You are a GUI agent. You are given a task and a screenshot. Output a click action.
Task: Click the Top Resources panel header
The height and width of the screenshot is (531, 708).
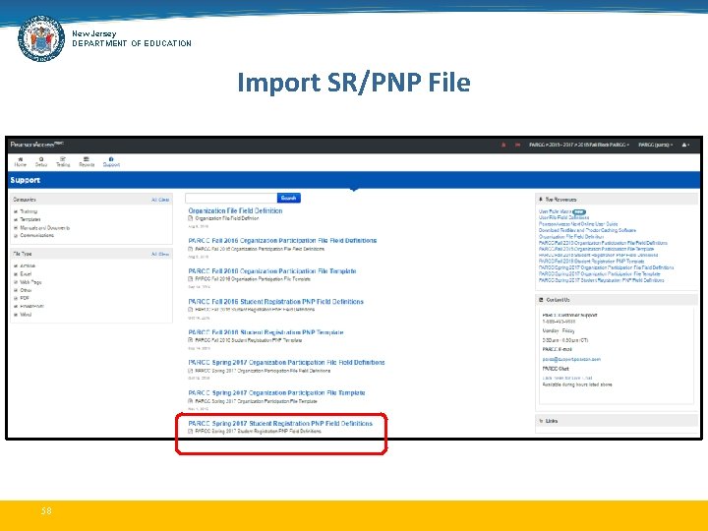(617, 199)
